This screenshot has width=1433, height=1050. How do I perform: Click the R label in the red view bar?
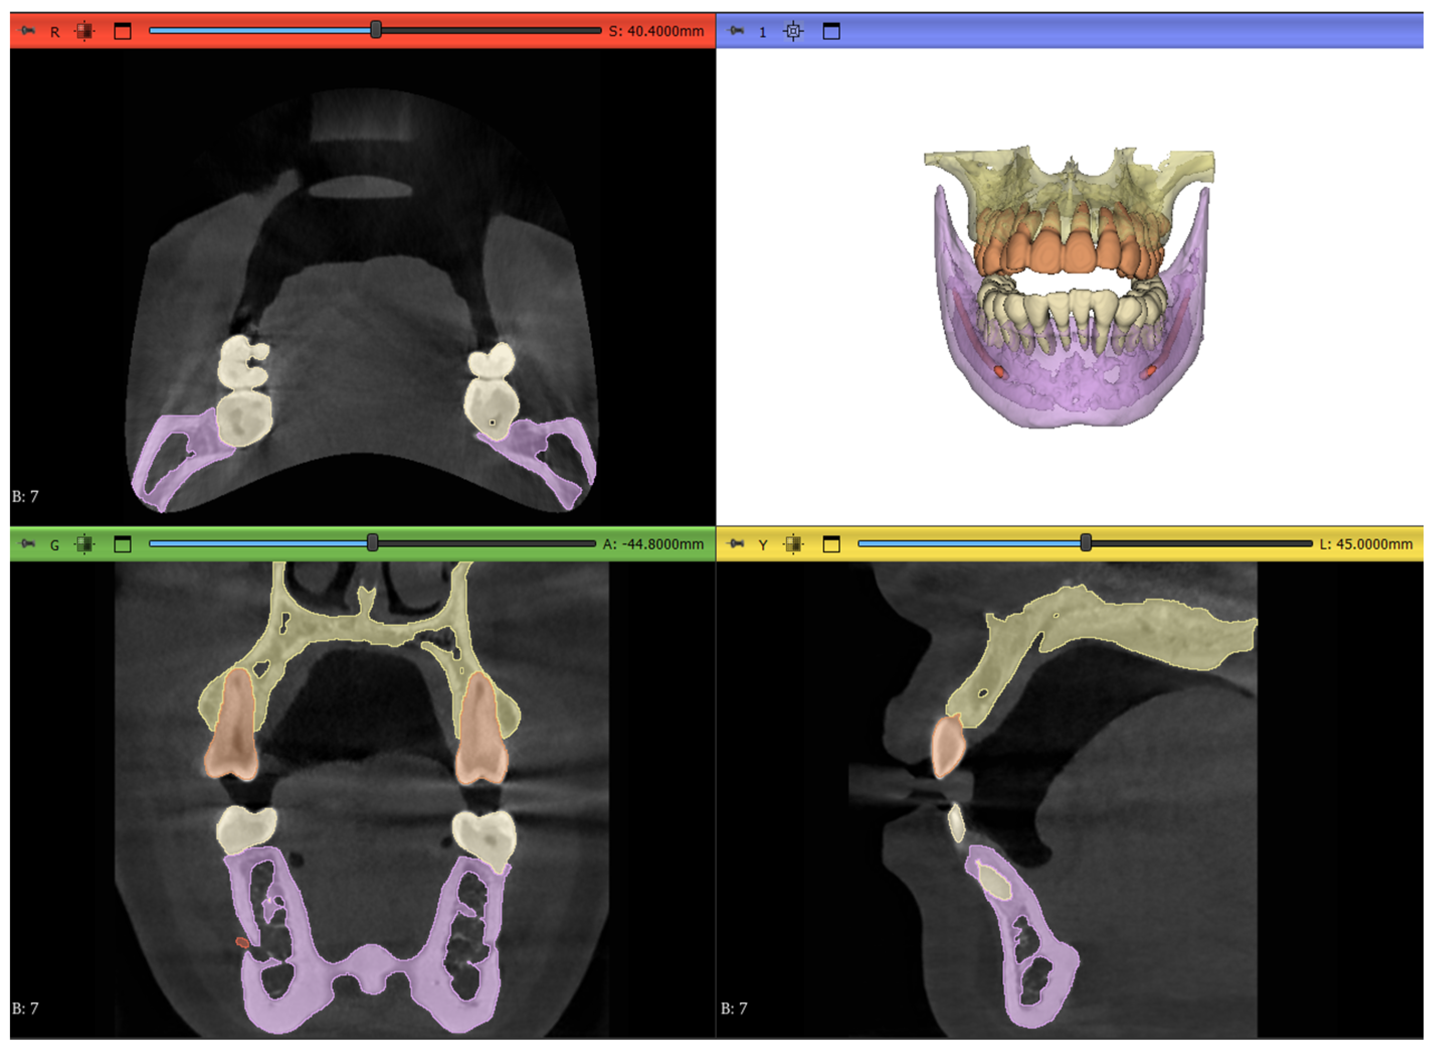[x=55, y=32]
